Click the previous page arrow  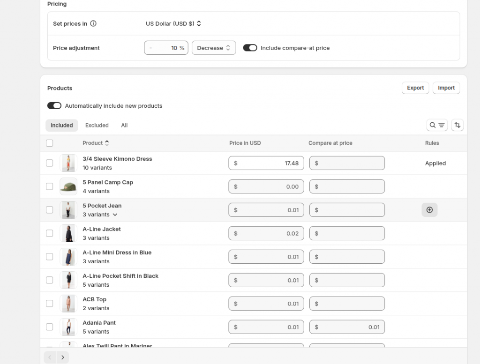(50, 357)
